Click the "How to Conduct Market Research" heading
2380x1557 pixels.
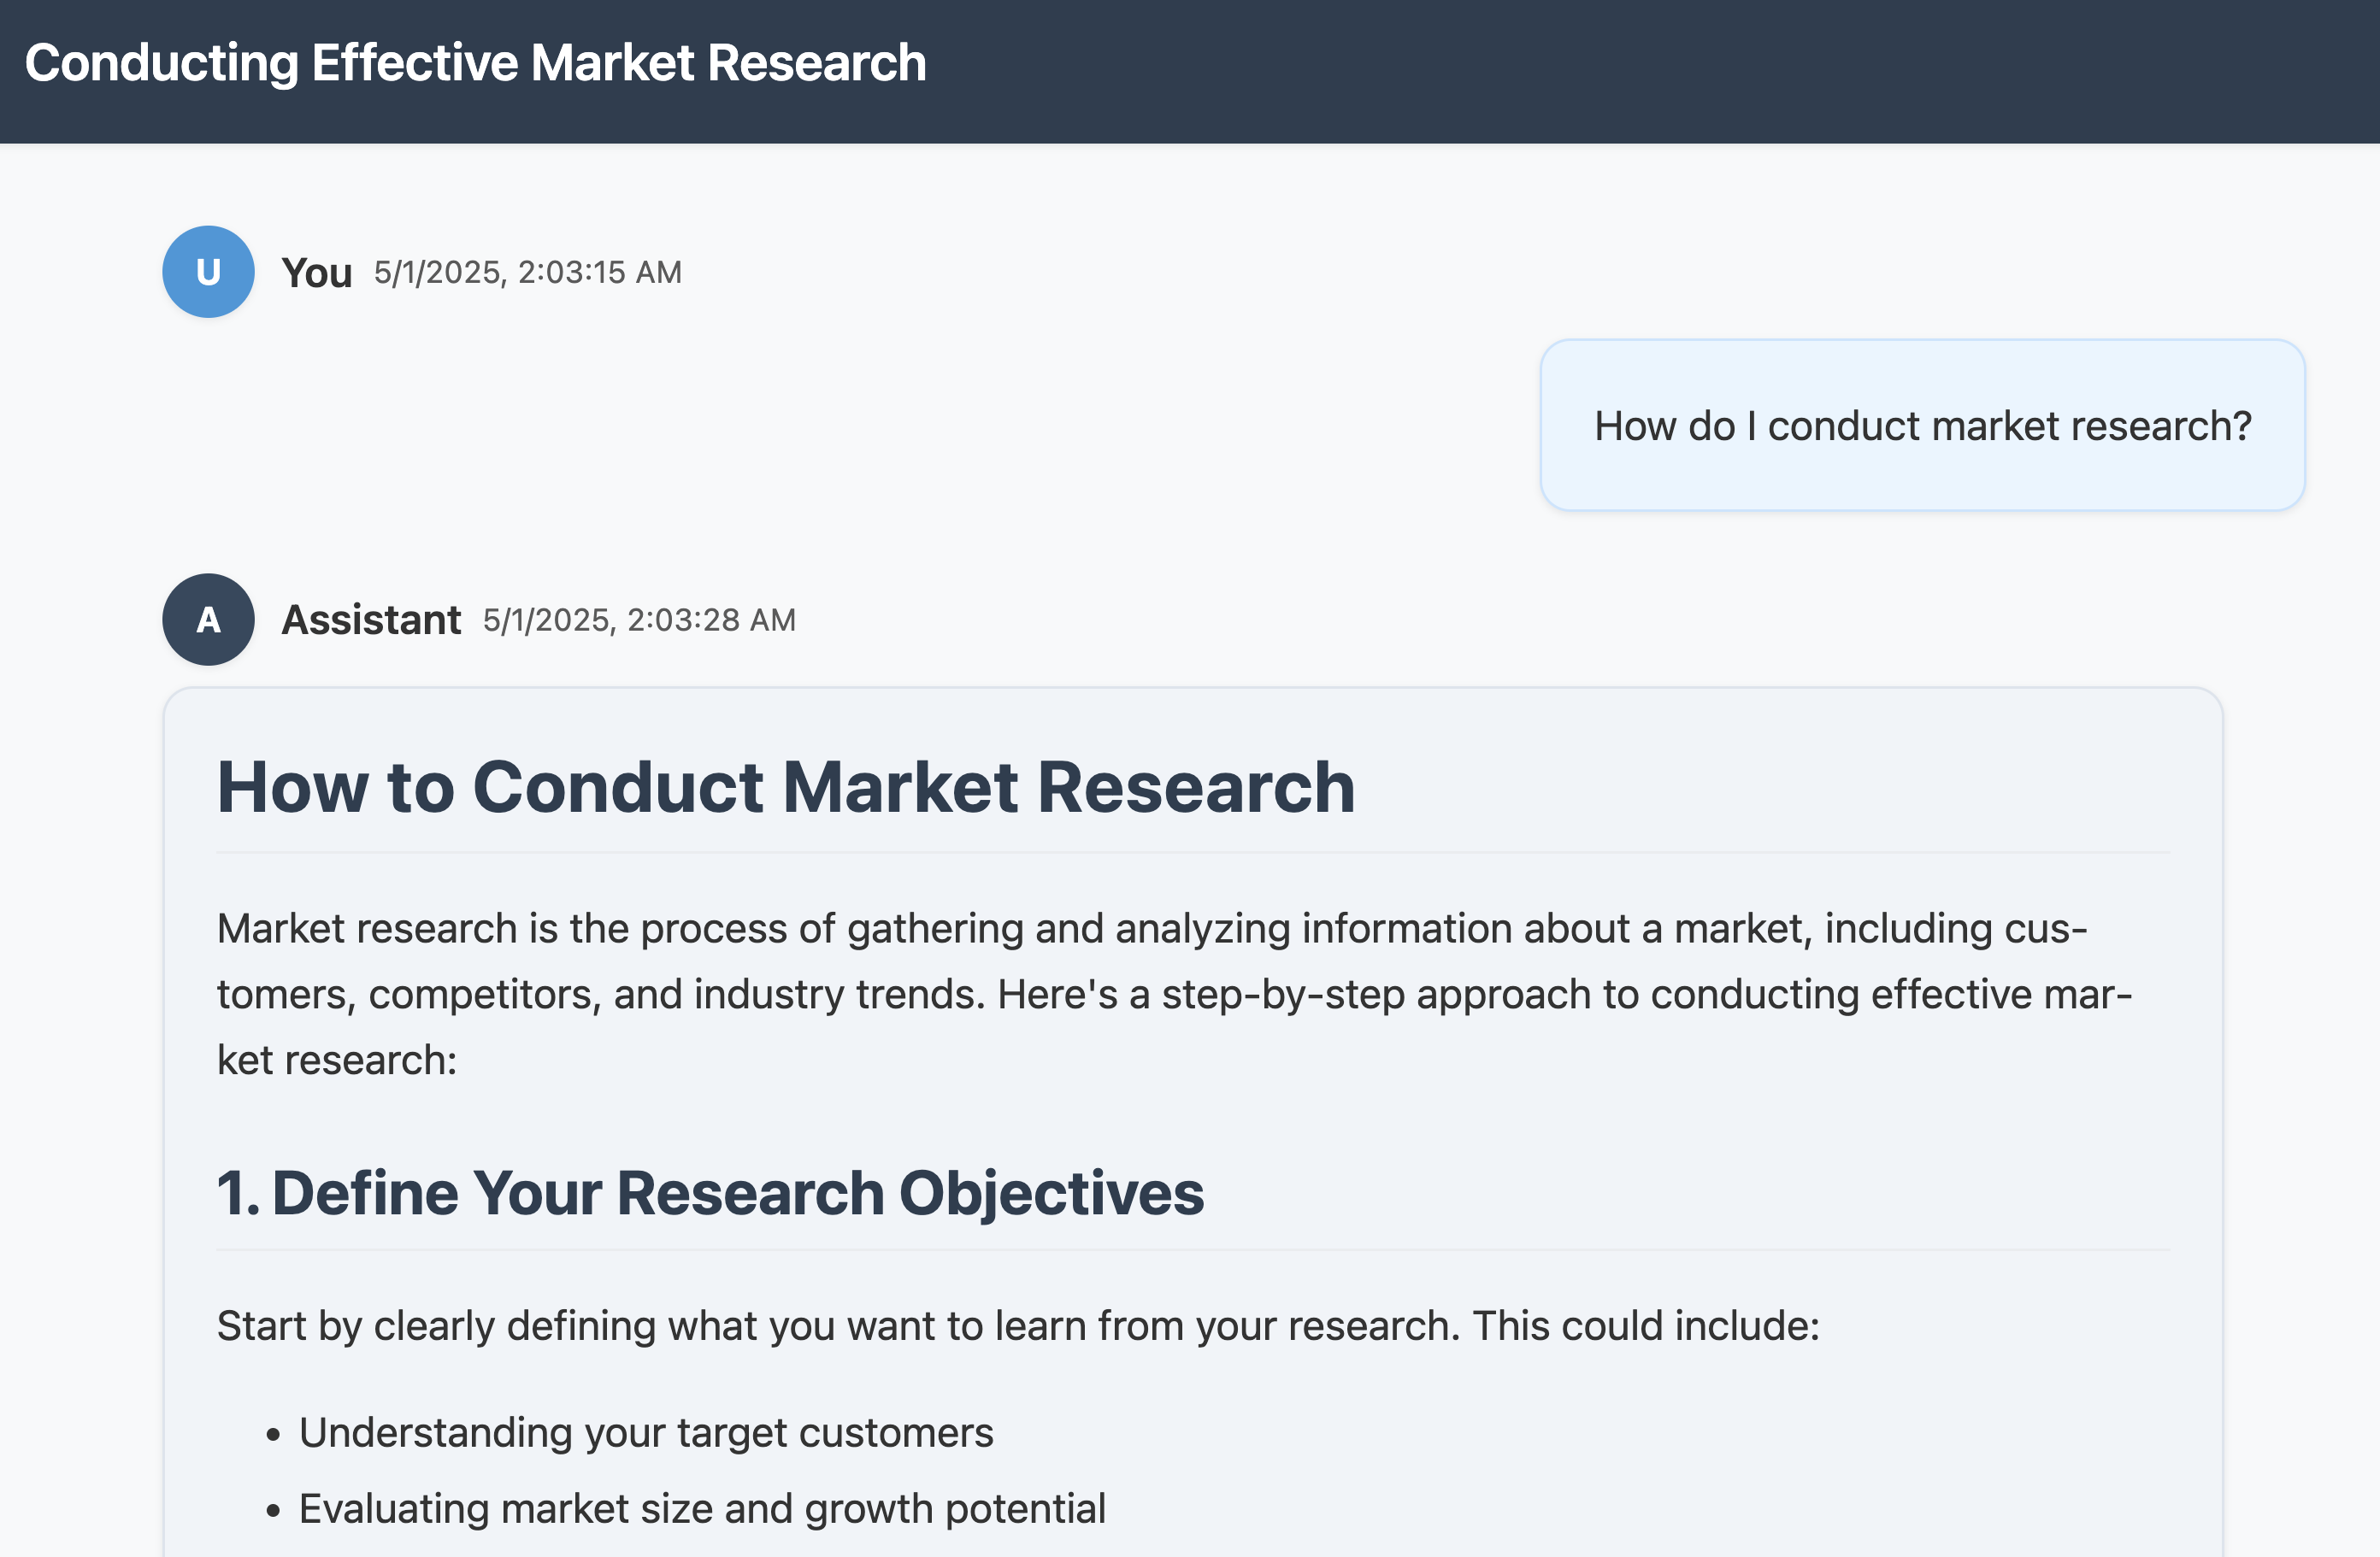785,788
